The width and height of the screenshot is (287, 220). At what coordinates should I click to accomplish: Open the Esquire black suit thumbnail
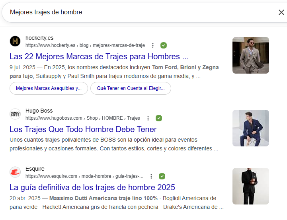250,186
